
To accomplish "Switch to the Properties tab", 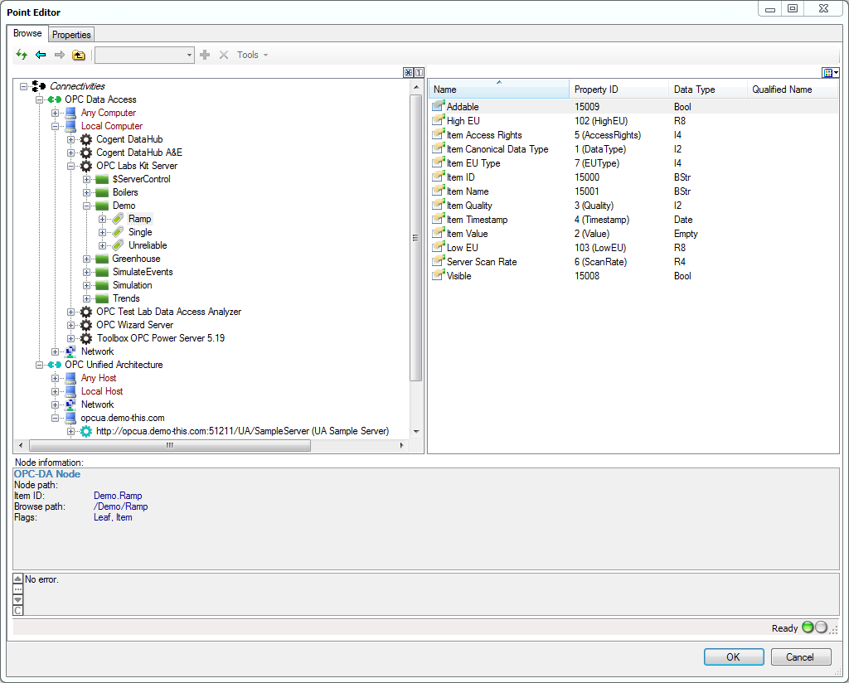I will 71,35.
